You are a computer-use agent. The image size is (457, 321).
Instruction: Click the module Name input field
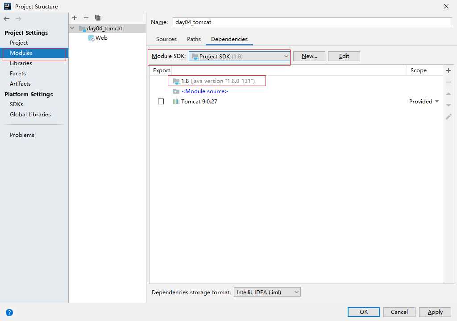(312, 22)
